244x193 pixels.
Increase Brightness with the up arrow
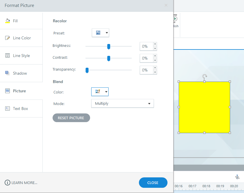pyautogui.click(x=155, y=44)
